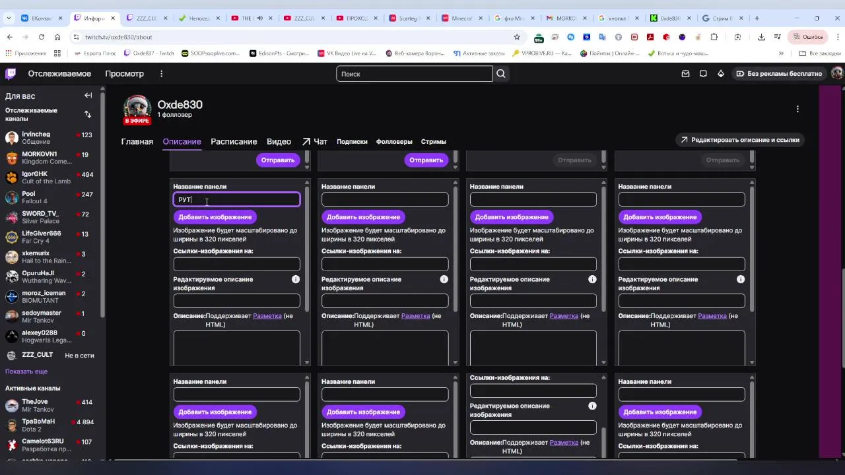Open Разметка link in fourth panel
Screen dimensions: 845x475
pyautogui.click(x=712, y=316)
